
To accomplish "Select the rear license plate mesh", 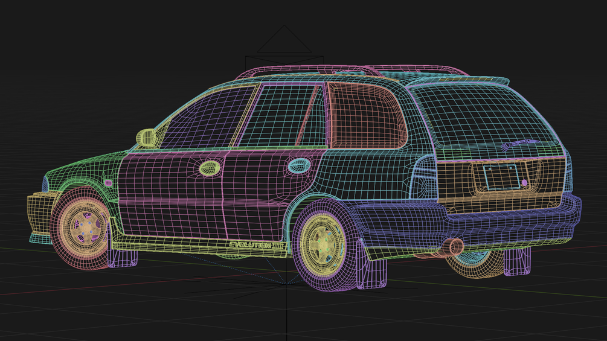I will point(502,177).
